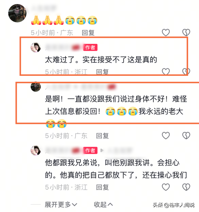Dislike the author's reply 太难过了
This screenshot has width=199, height=212.
(186, 71)
